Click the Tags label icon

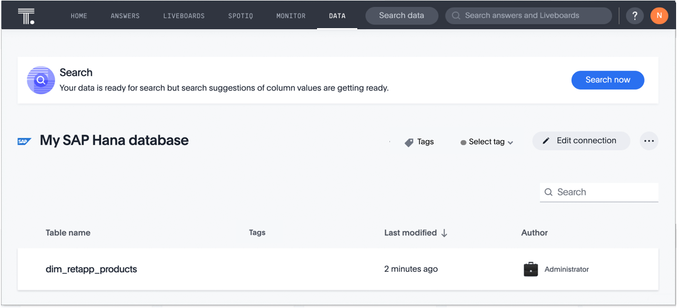(x=409, y=142)
